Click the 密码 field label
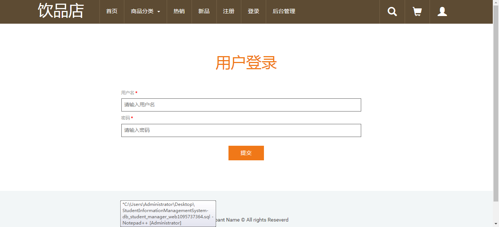 pos(125,118)
